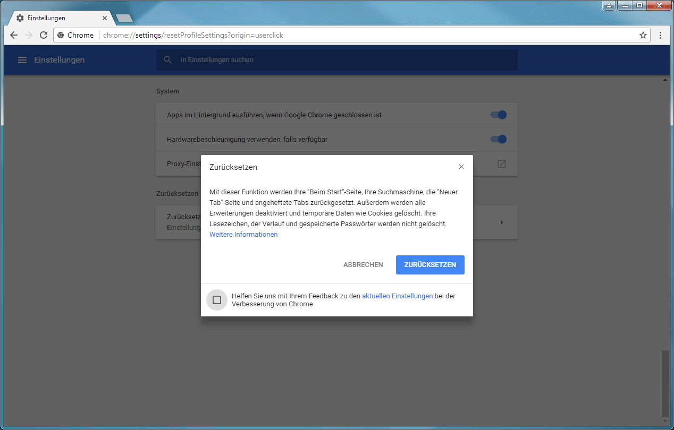This screenshot has height=430, width=674.
Task: Close the Einstellungen tab
Action: pos(105,18)
